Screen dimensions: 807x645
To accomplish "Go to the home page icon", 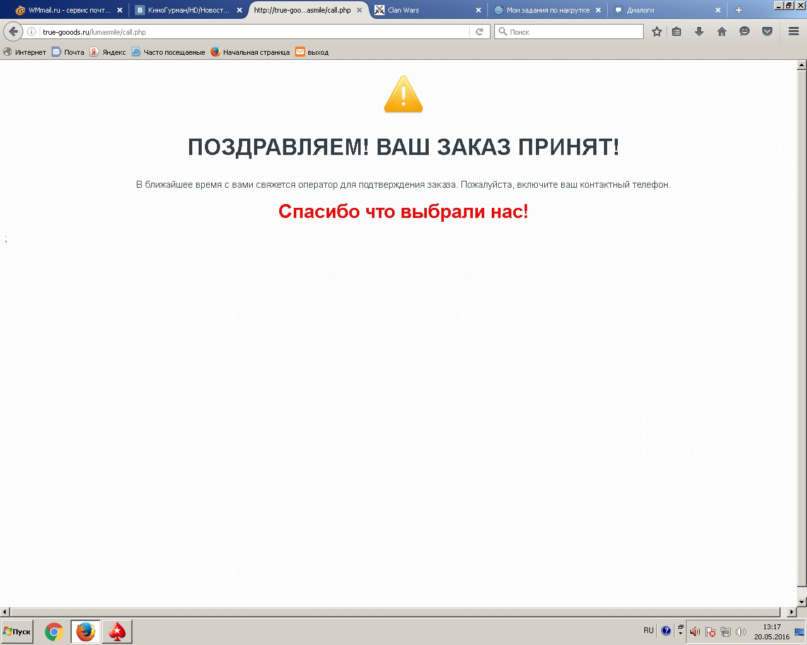I will tap(722, 31).
